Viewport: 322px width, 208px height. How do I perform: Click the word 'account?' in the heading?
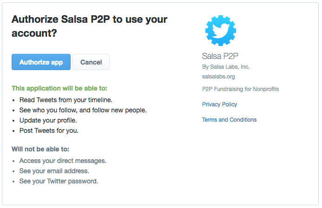[x=34, y=33]
